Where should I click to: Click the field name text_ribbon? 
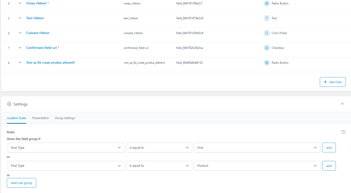(131, 18)
